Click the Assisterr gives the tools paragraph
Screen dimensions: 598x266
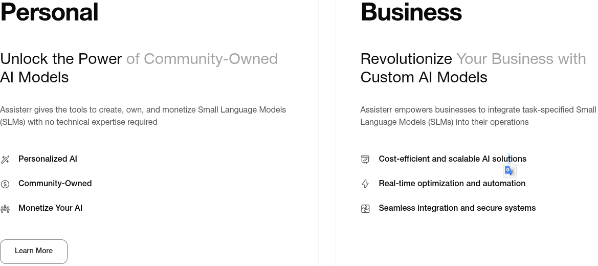[143, 116]
